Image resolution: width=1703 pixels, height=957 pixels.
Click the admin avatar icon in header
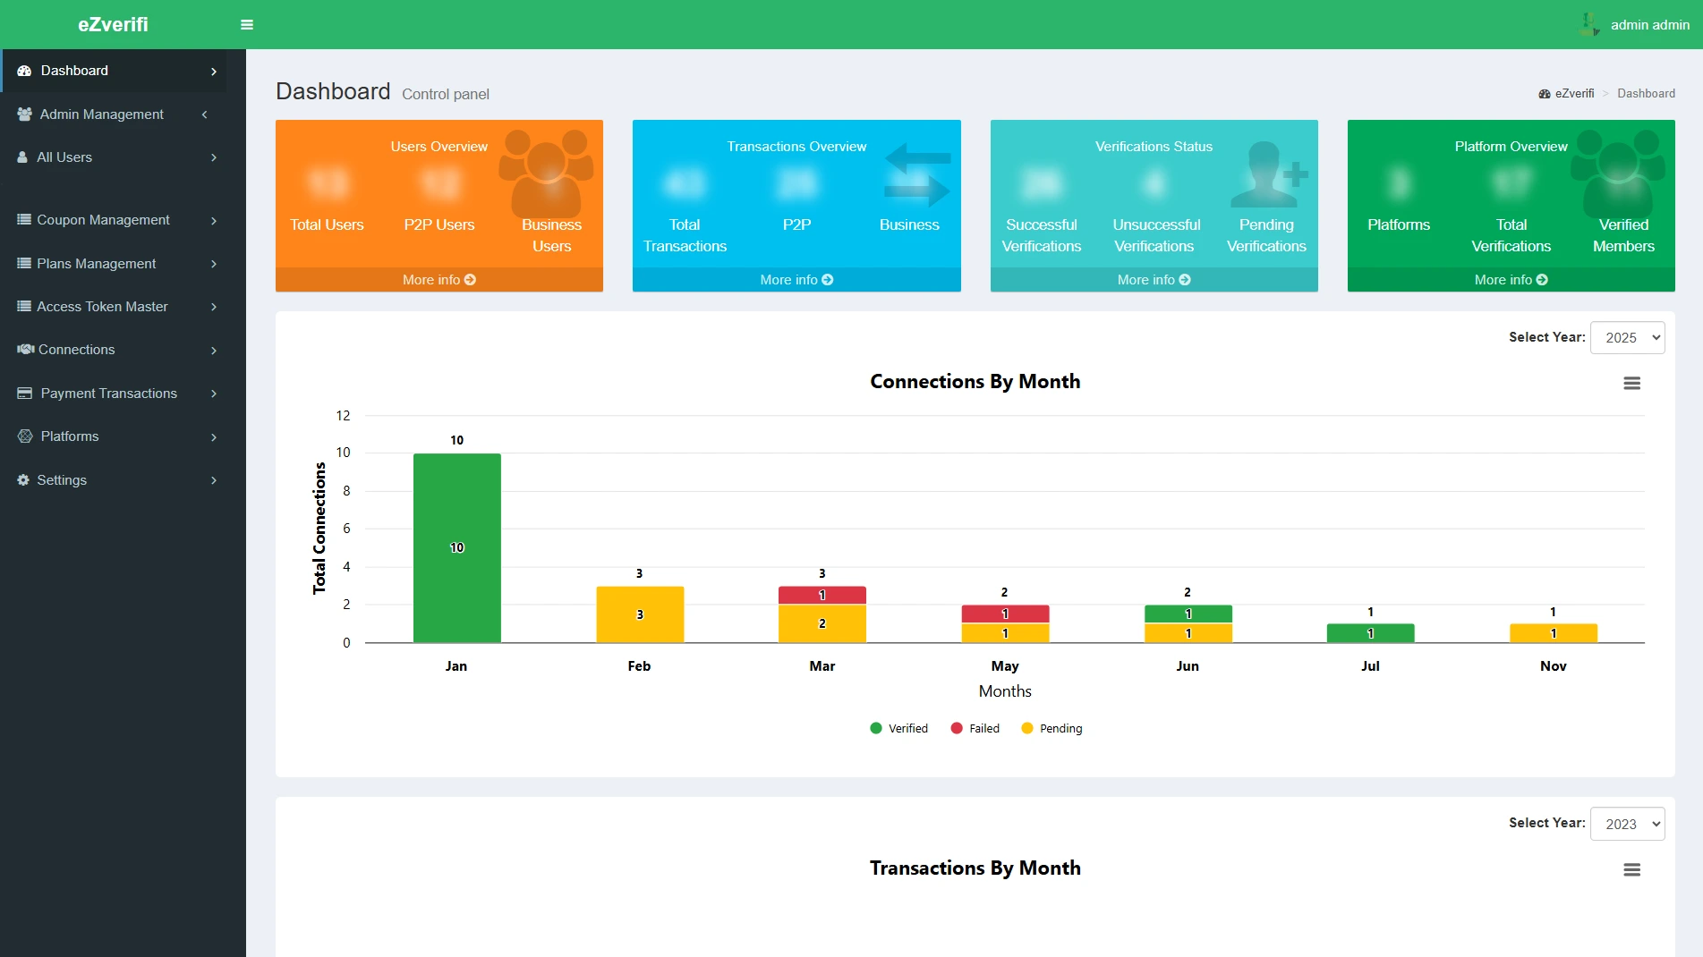click(x=1589, y=24)
